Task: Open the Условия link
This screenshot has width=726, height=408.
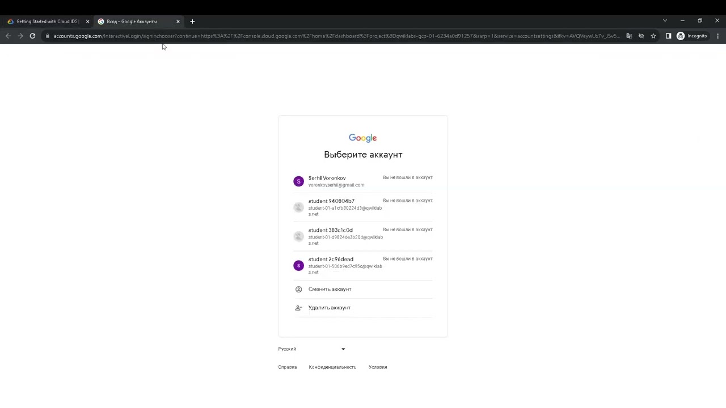Action: [x=378, y=367]
